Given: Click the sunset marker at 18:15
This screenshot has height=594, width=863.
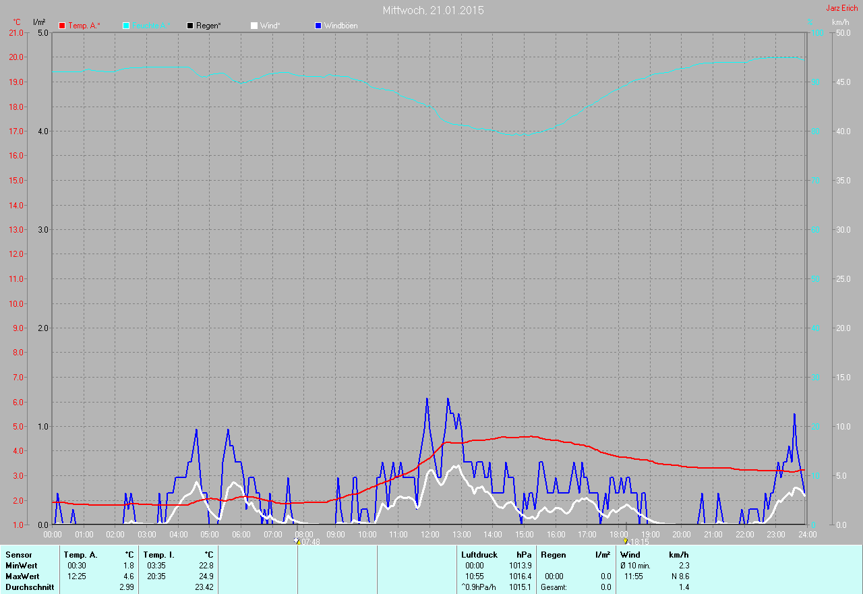Looking at the screenshot, I should click(626, 541).
